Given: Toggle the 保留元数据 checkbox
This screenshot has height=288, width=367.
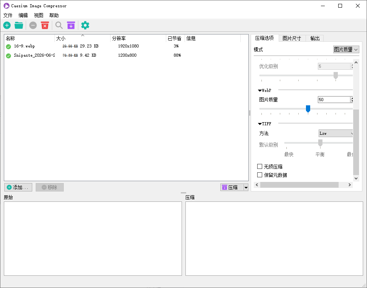Looking at the screenshot, I should coord(260,175).
